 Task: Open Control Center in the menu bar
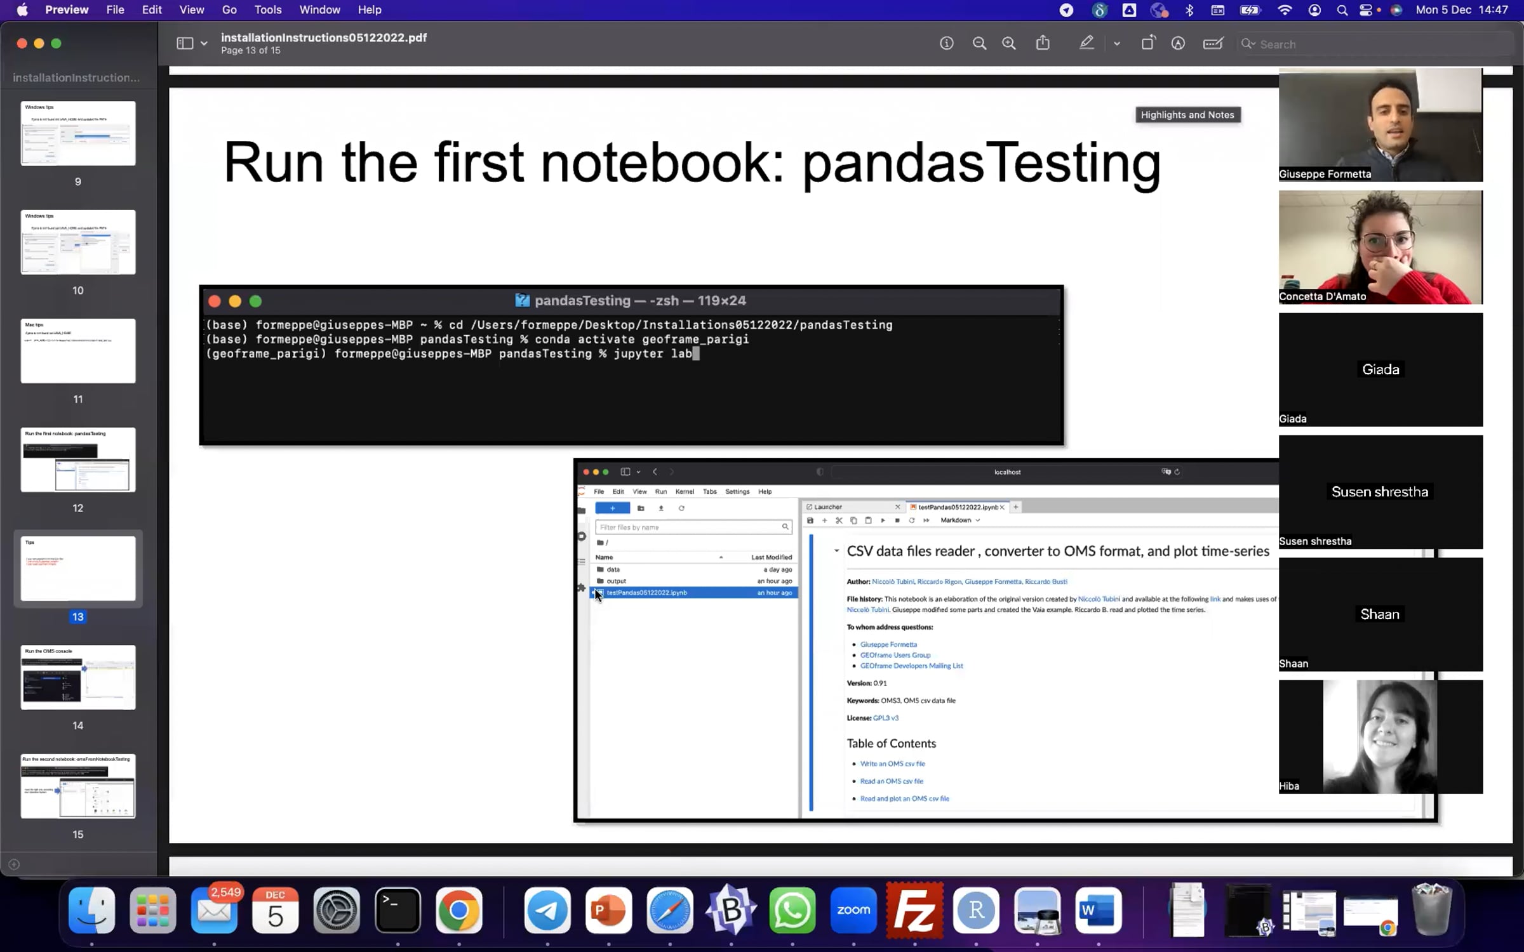(x=1365, y=10)
